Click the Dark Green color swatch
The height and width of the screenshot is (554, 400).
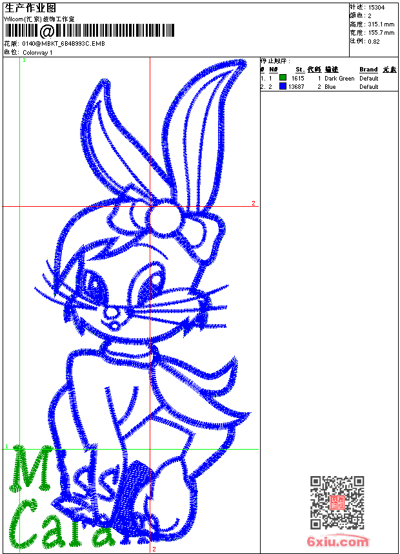click(283, 78)
